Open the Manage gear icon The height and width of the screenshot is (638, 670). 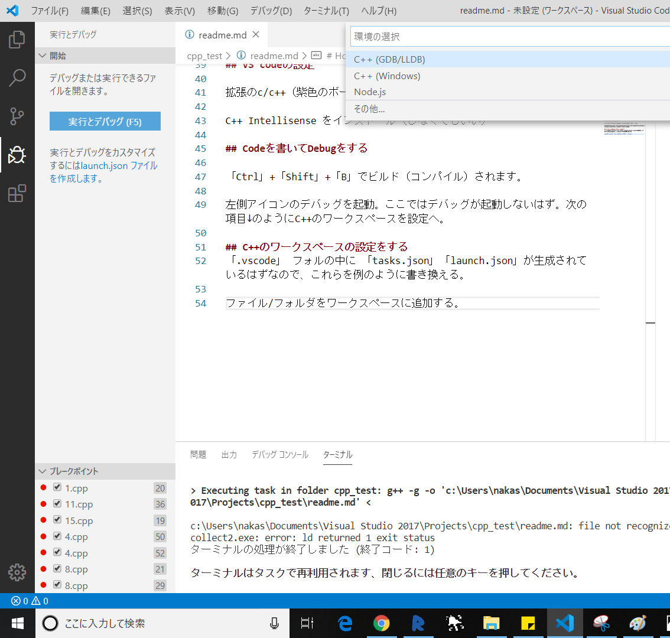[17, 572]
